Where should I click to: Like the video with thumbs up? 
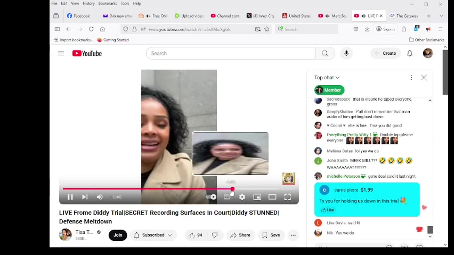pos(195,235)
